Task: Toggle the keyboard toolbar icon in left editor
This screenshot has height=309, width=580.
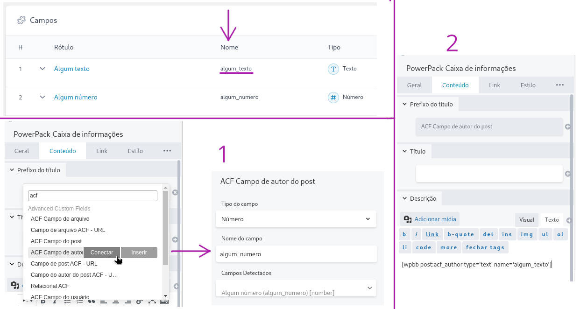Action: [164, 302]
